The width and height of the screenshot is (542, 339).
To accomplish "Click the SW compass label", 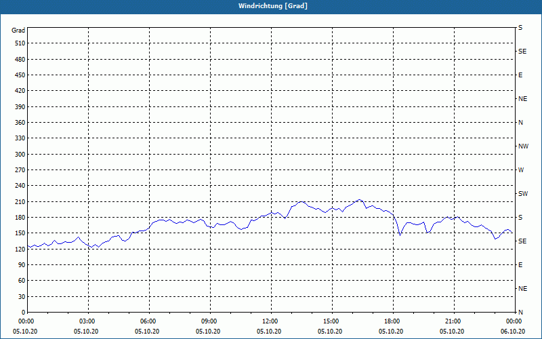I will (x=523, y=194).
